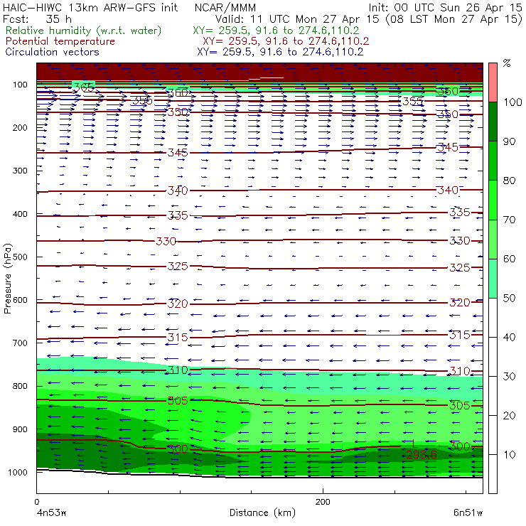Click the green XY coordinates line

pyautogui.click(x=276, y=31)
